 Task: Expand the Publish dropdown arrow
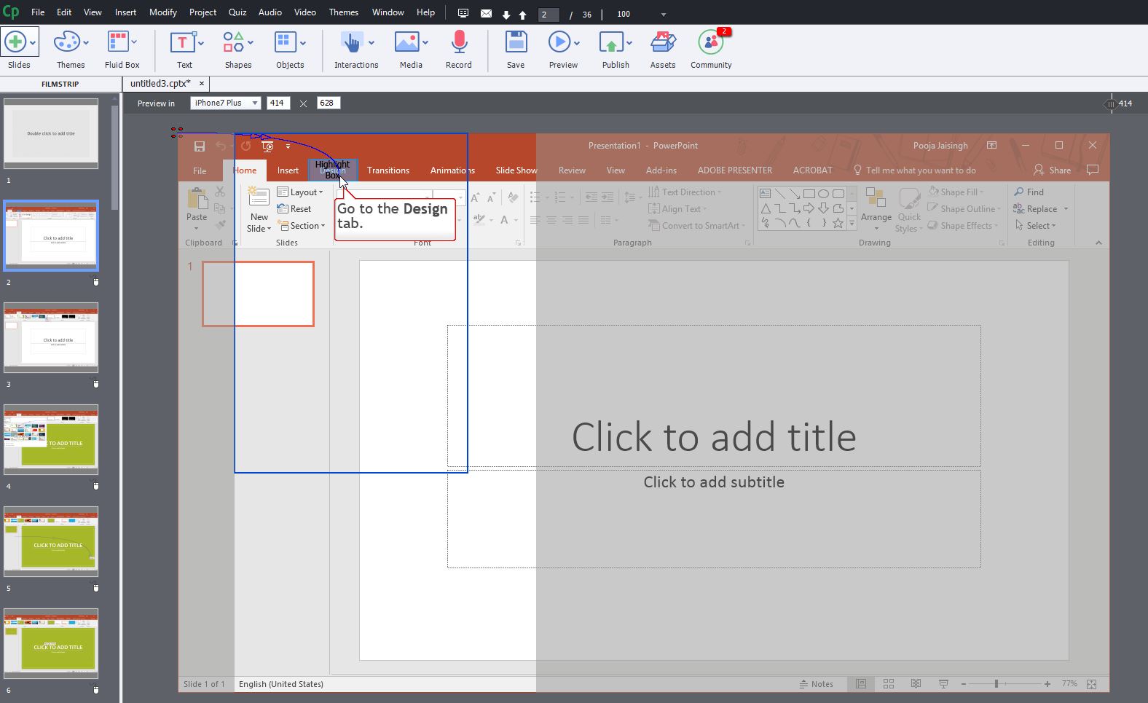point(629,43)
